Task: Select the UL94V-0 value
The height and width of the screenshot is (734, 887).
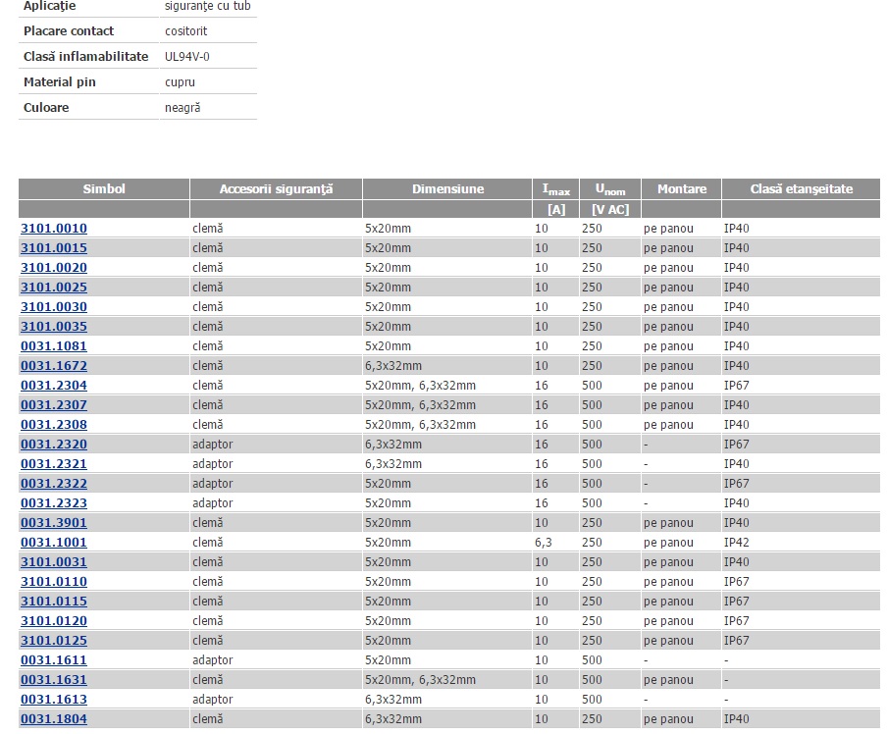Action: [187, 57]
